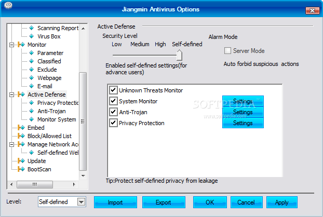Click the tree scroll right arrow
Screen dimensions: 323x217
tap(74, 184)
